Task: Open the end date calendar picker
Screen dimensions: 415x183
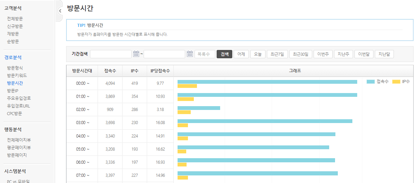Action: pyautogui.click(x=190, y=54)
